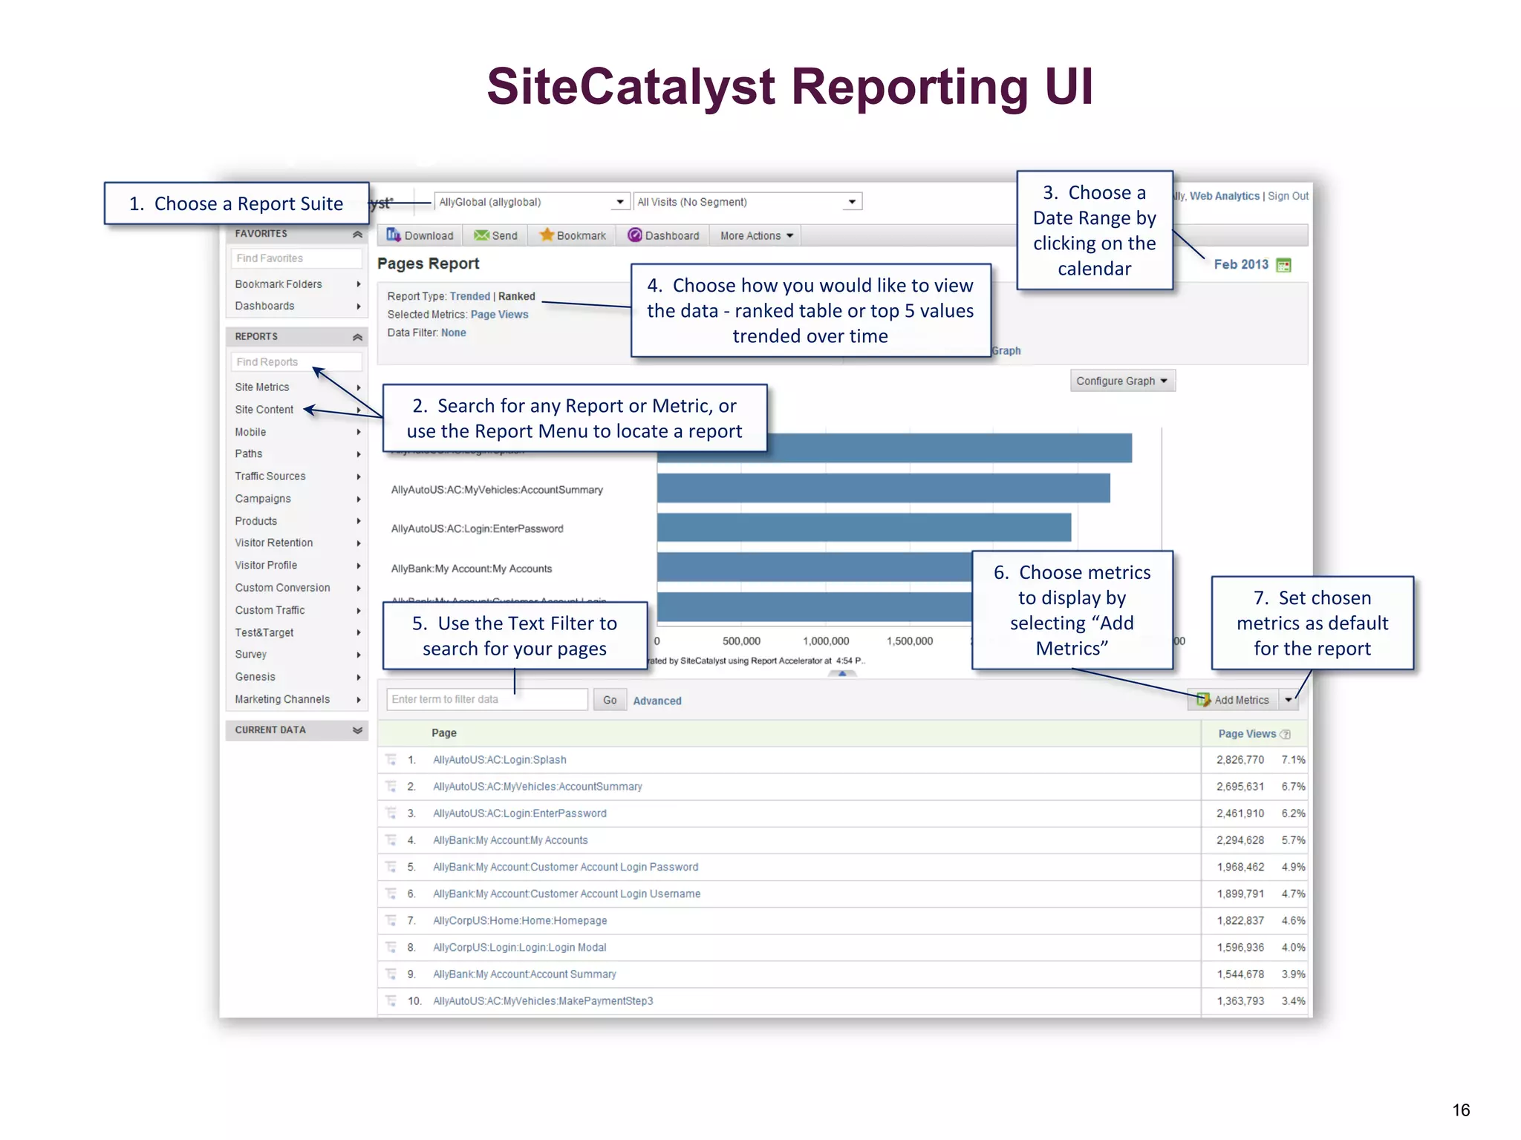Click breakdown icon for row 9 Account Summary
The image size is (1521, 1140).
[x=391, y=974]
